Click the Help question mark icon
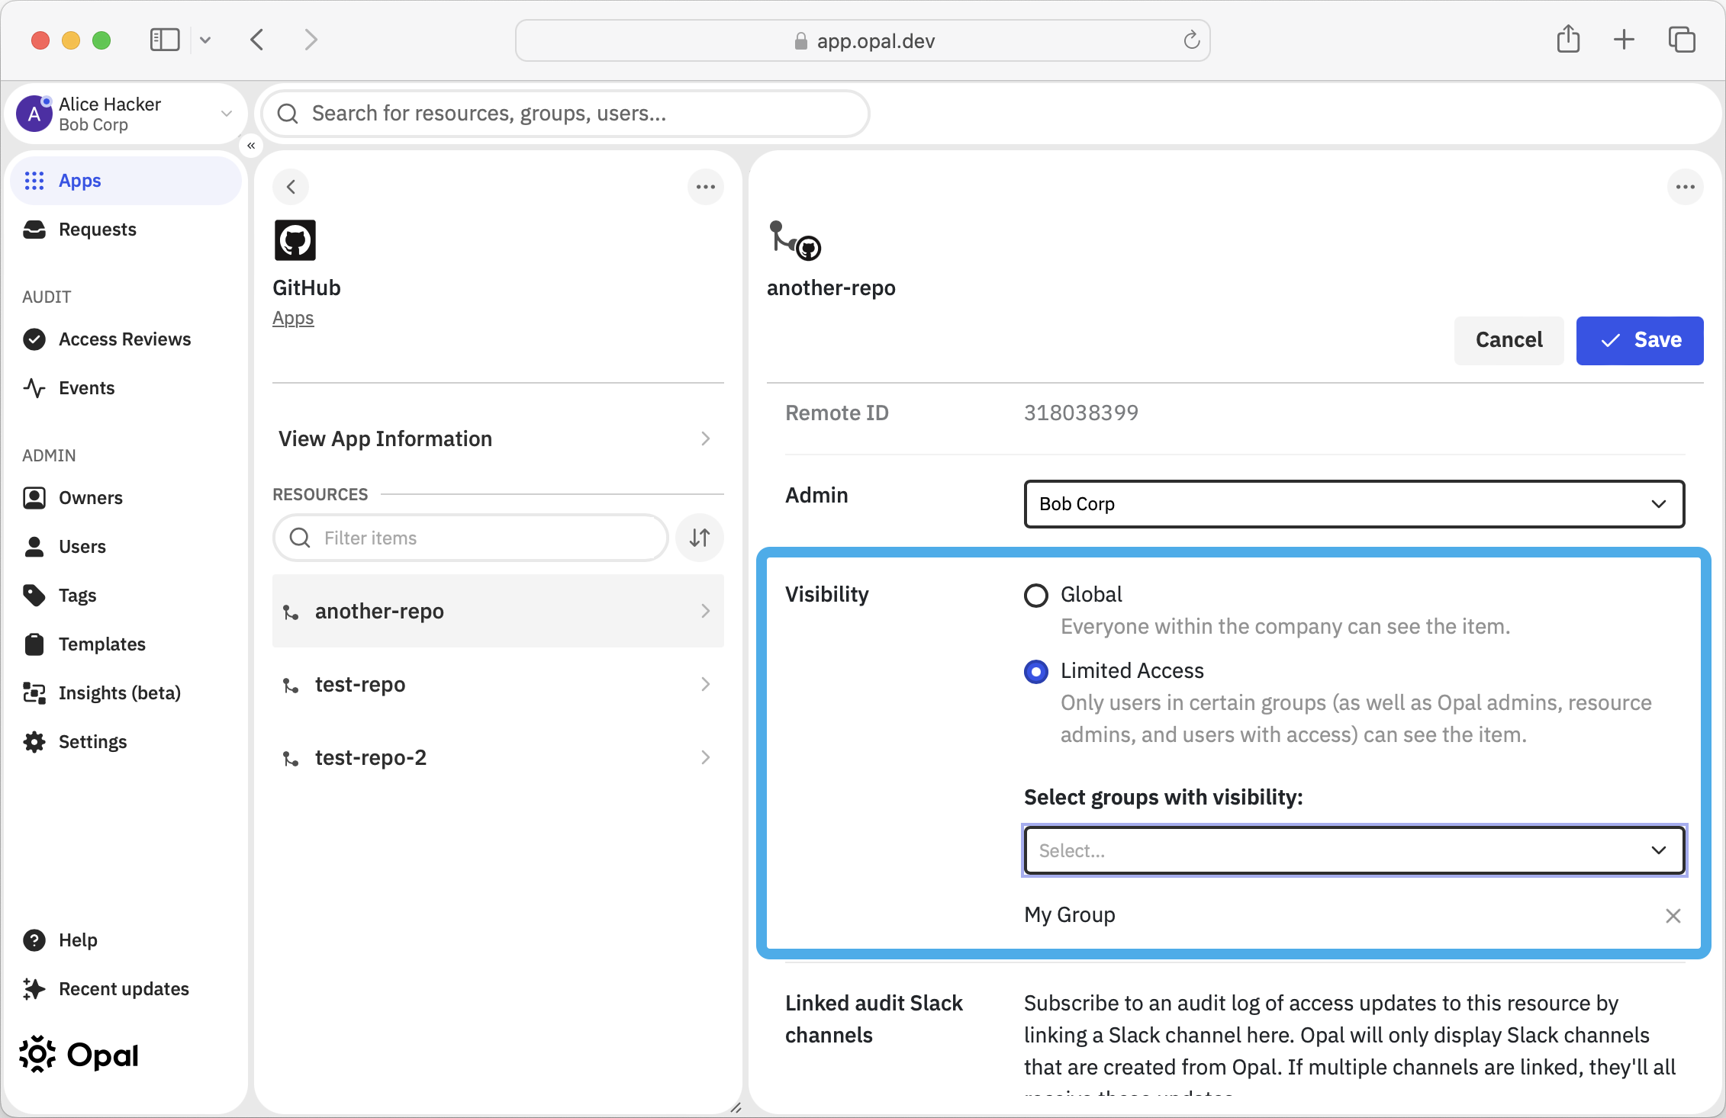The image size is (1726, 1118). (34, 940)
